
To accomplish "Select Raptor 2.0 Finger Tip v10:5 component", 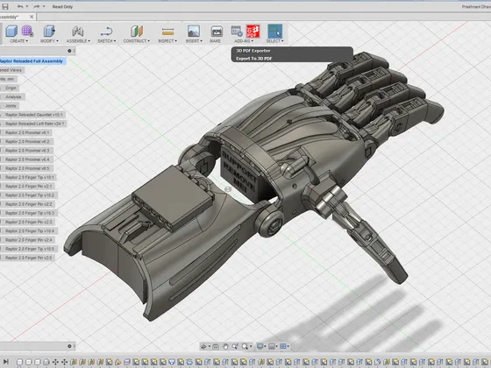I will click(29, 249).
